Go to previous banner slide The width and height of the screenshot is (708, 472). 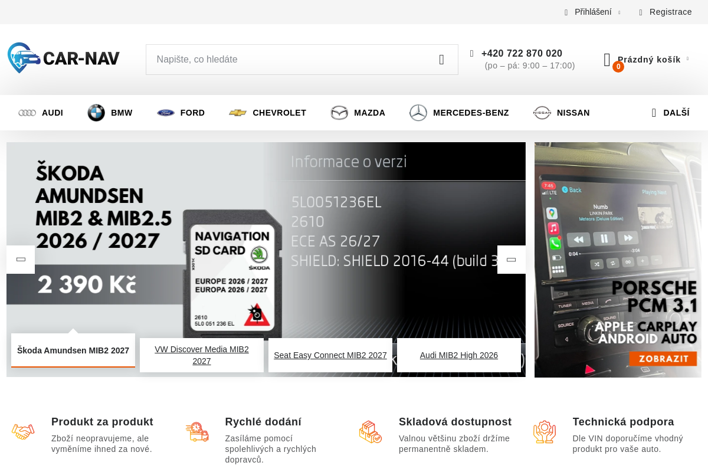pyautogui.click(x=21, y=260)
